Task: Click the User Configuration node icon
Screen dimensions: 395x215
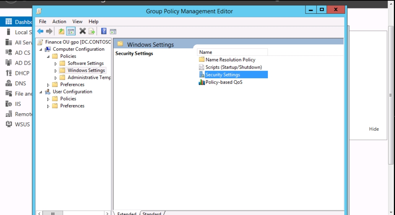Action: pos(48,92)
